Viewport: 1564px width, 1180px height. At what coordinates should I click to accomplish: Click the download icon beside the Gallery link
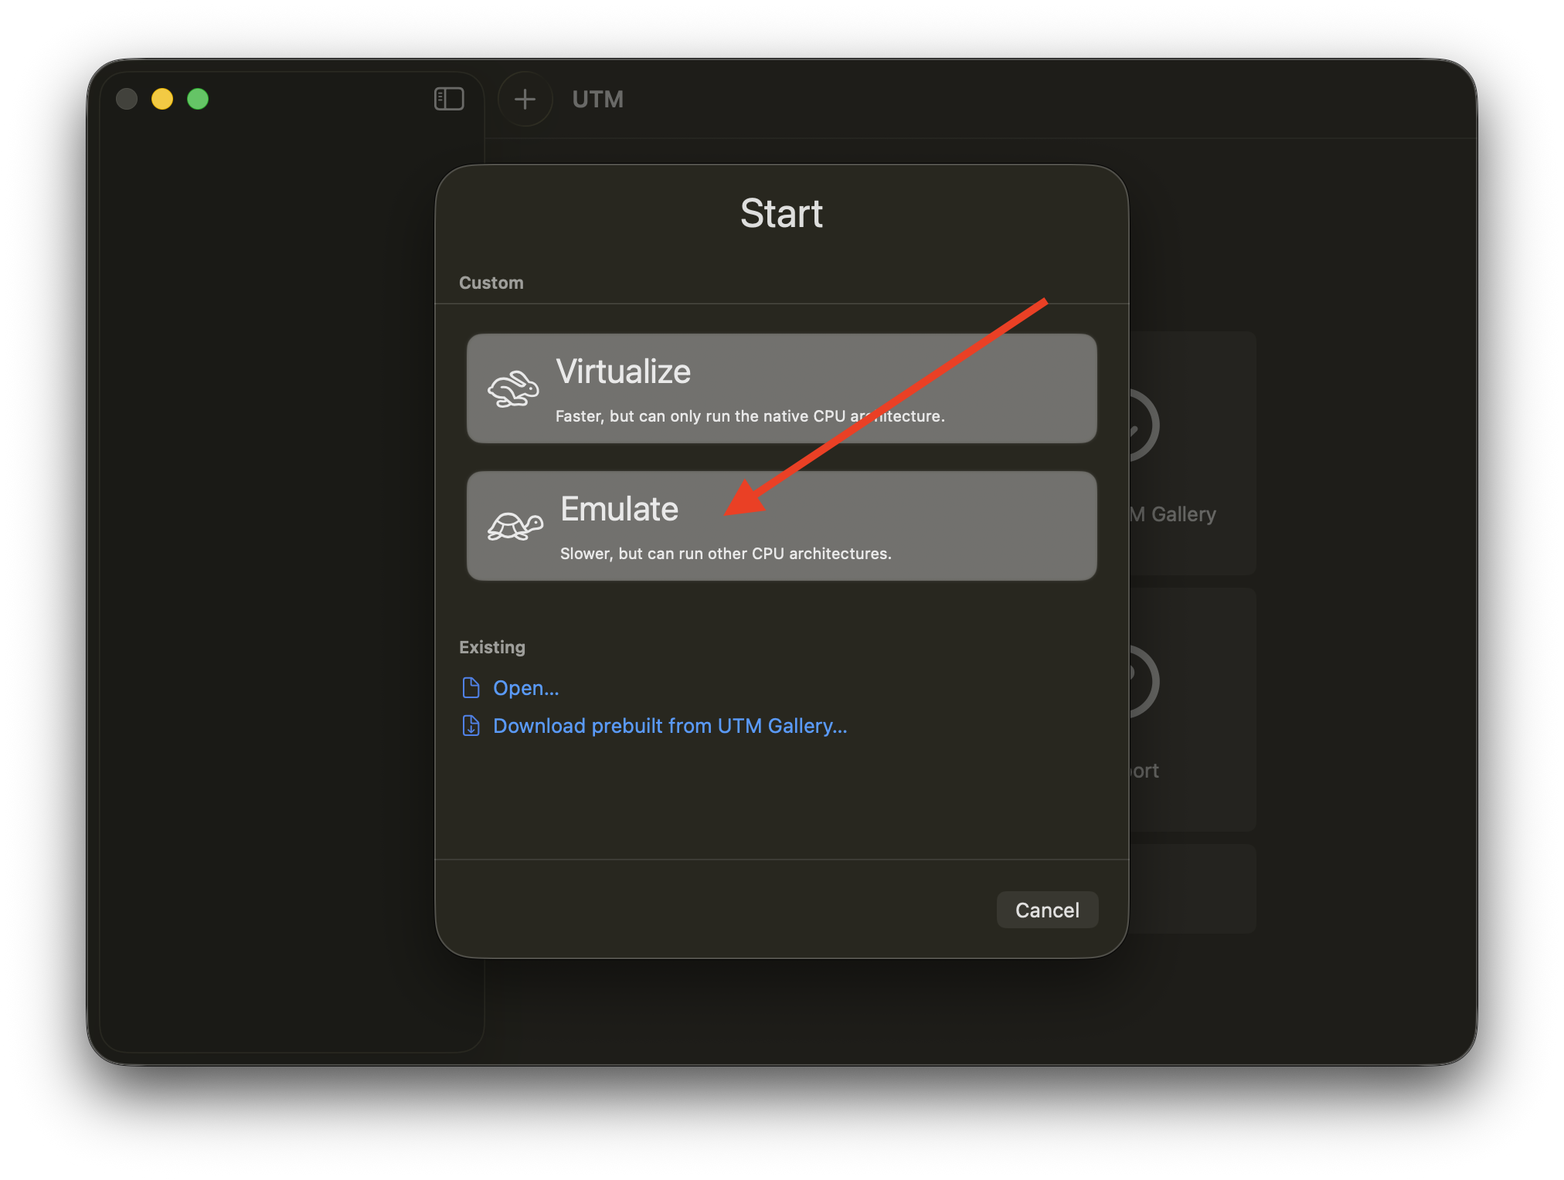pos(472,725)
